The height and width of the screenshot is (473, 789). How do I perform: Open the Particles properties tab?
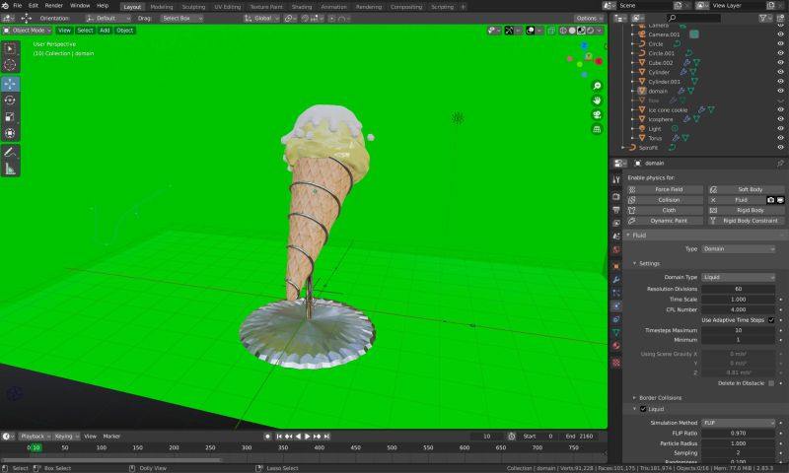(x=616, y=293)
